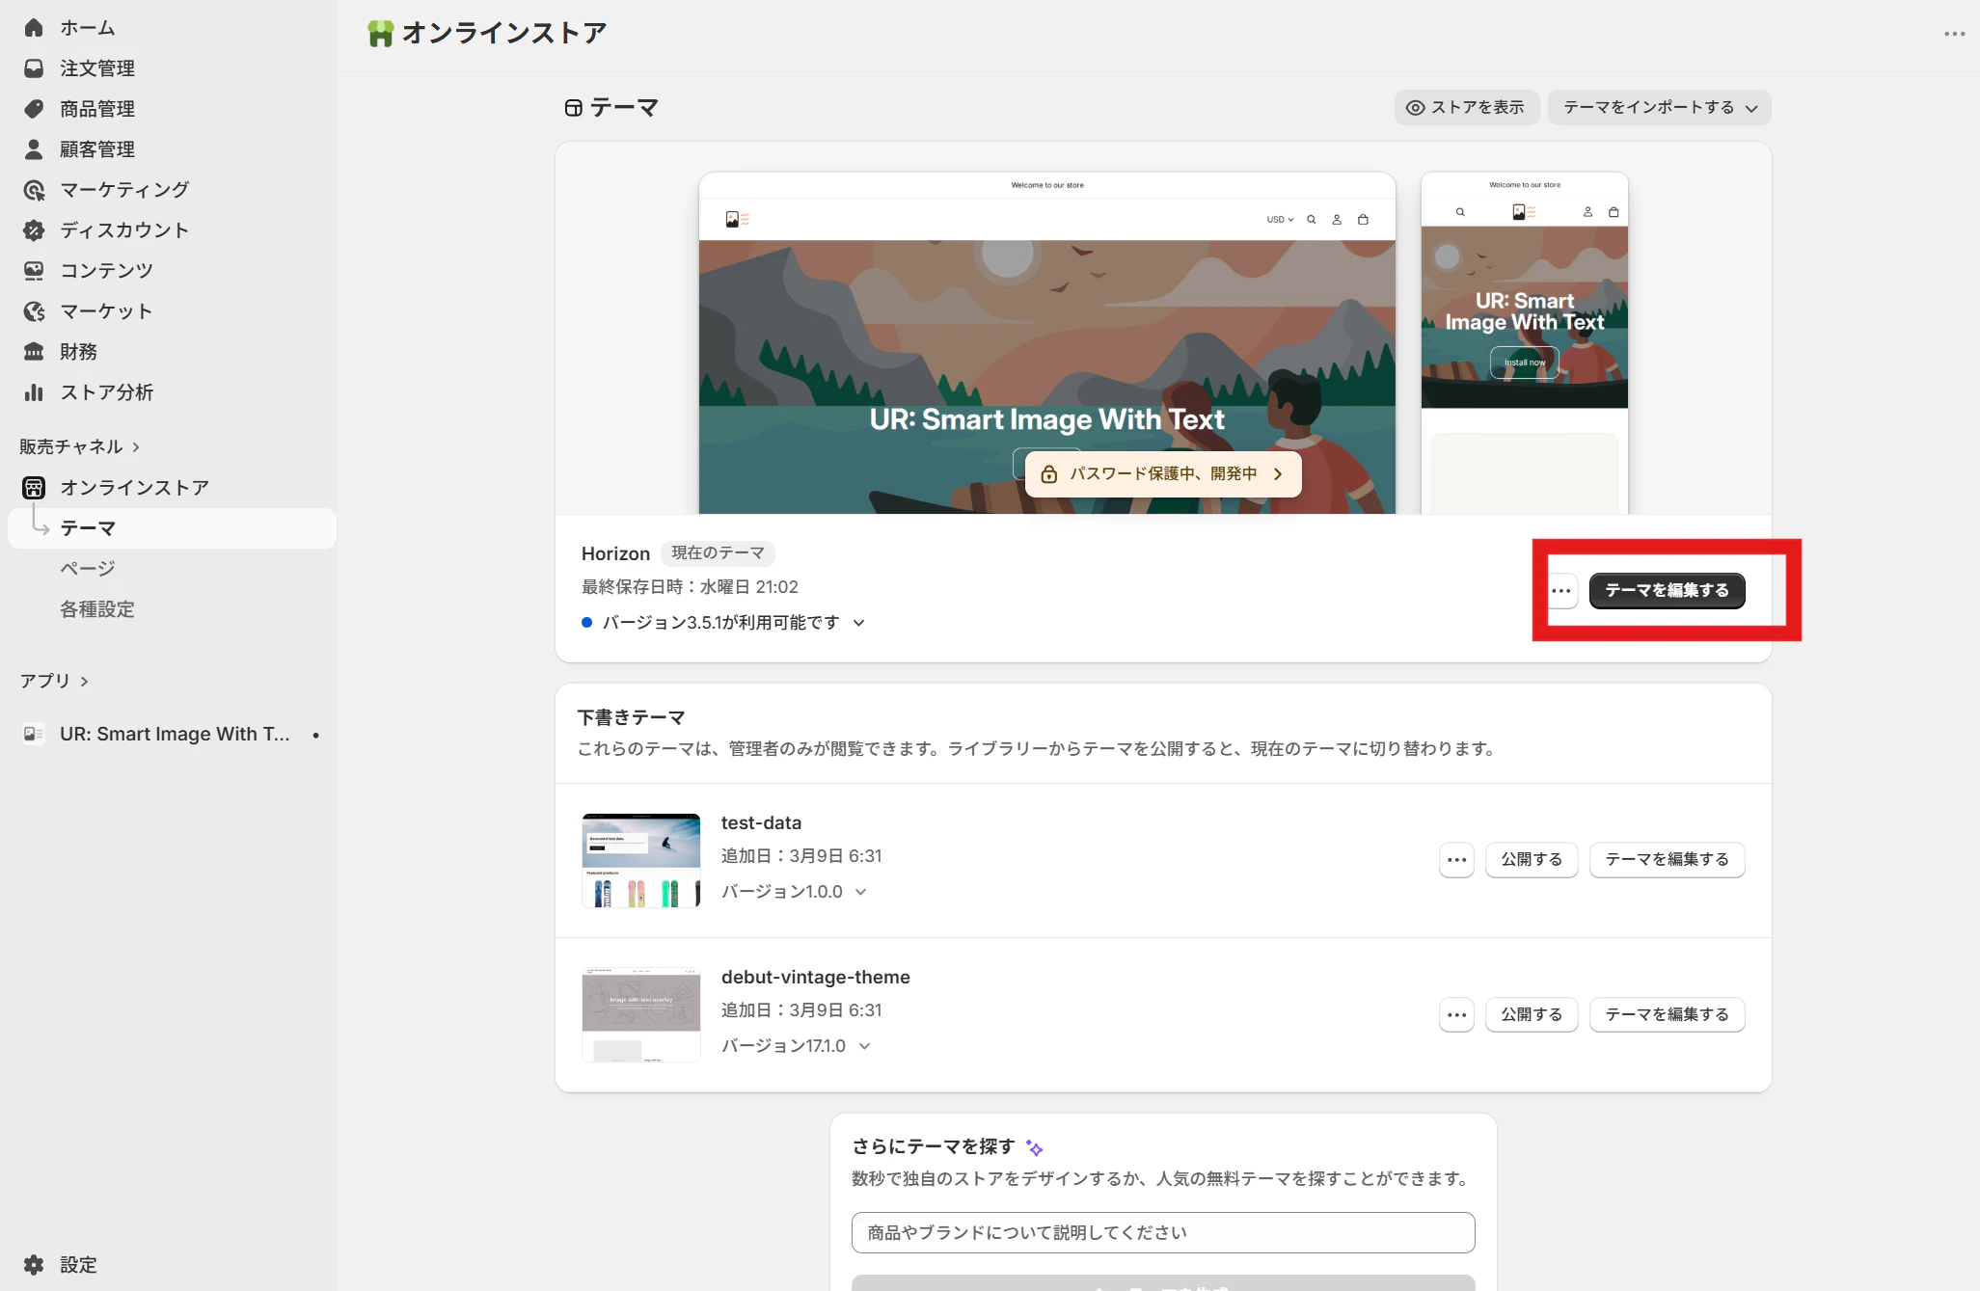Click the theme icon beside テーマ heading
Viewport: 1980px width, 1291px height.
pos(574,108)
